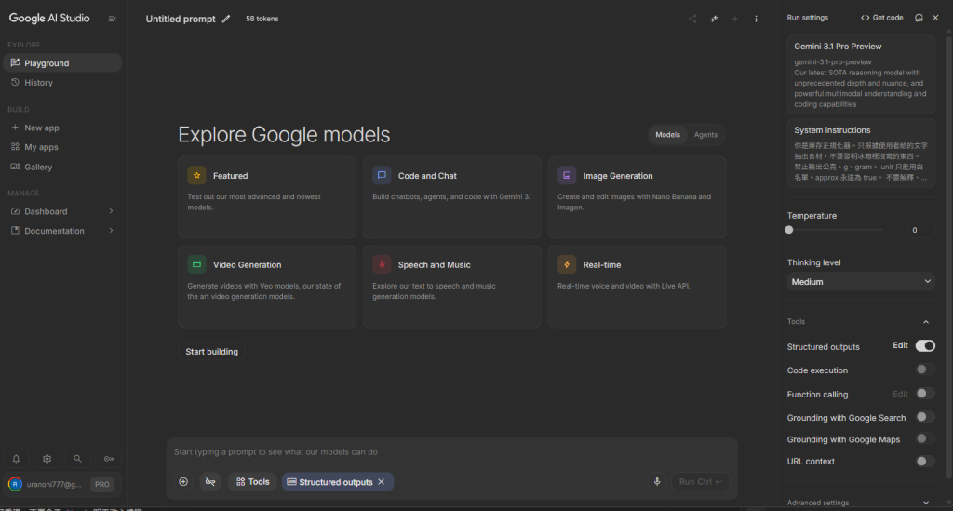Screen dimensions: 953x511
Task: Click the crossed-out icon next to Tools
Action: click(210, 482)
